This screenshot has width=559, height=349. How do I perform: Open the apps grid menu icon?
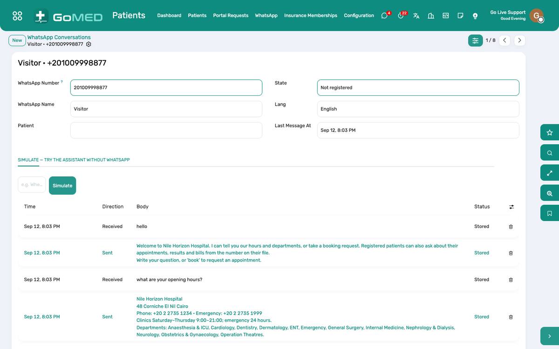17,16
